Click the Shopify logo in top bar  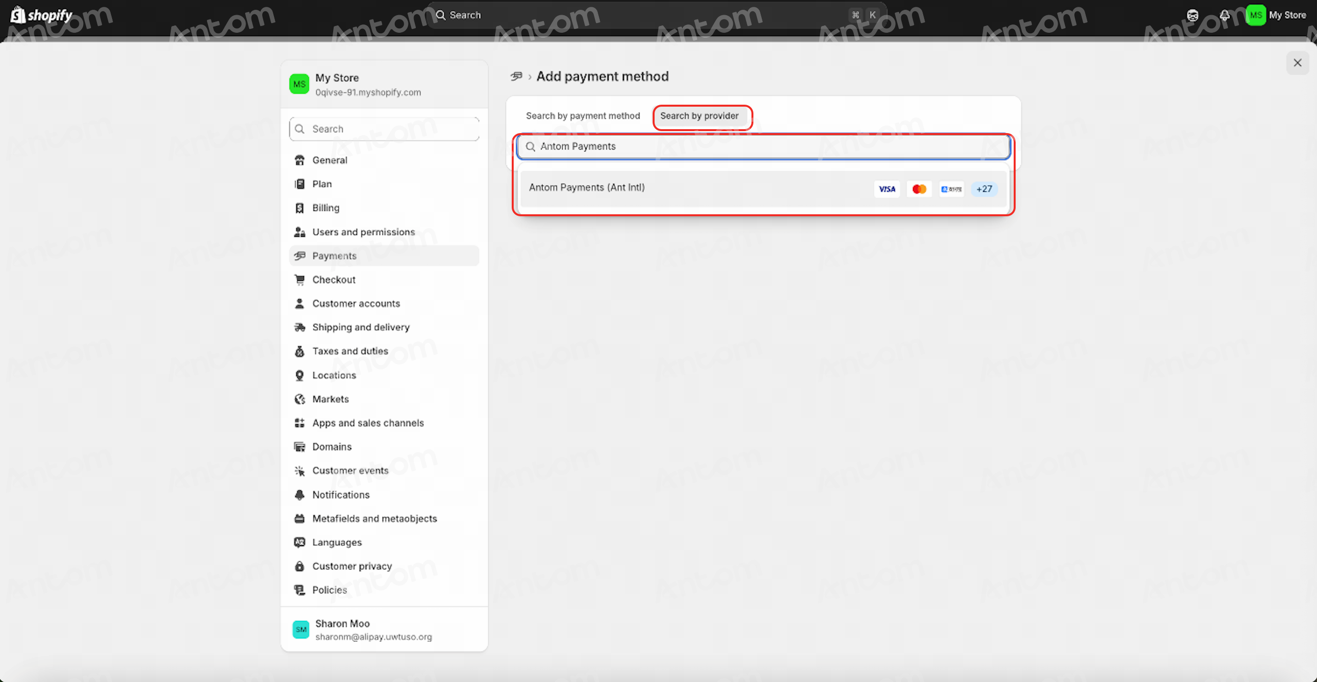click(42, 15)
